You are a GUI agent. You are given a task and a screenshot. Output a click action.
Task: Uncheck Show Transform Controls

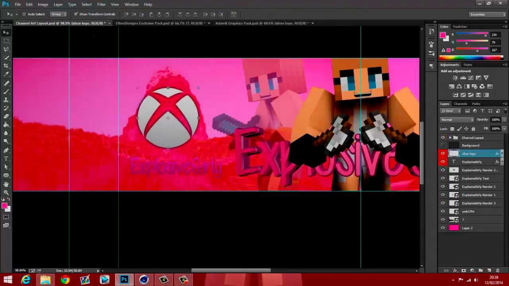(76, 14)
